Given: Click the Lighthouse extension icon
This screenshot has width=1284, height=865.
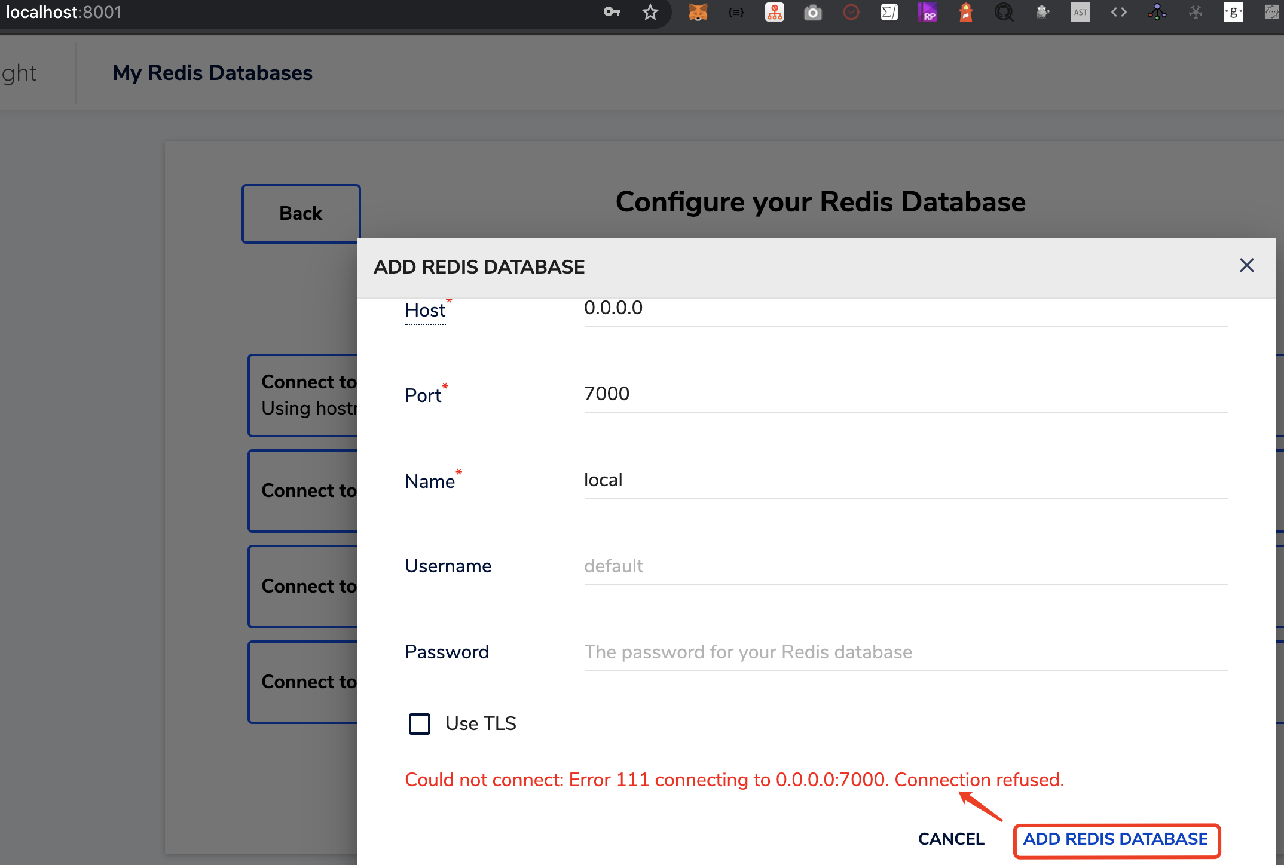Looking at the screenshot, I should coord(965,13).
